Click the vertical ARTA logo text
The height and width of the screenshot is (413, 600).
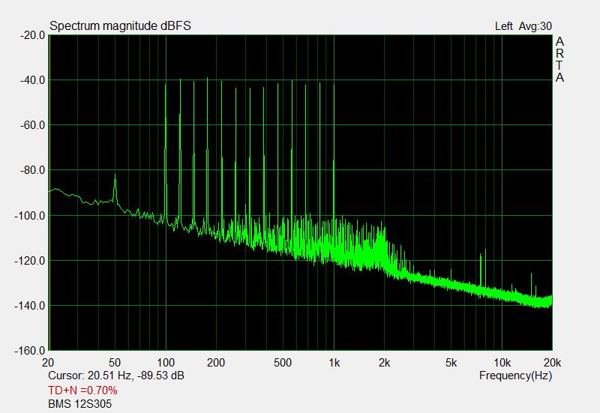click(x=559, y=60)
